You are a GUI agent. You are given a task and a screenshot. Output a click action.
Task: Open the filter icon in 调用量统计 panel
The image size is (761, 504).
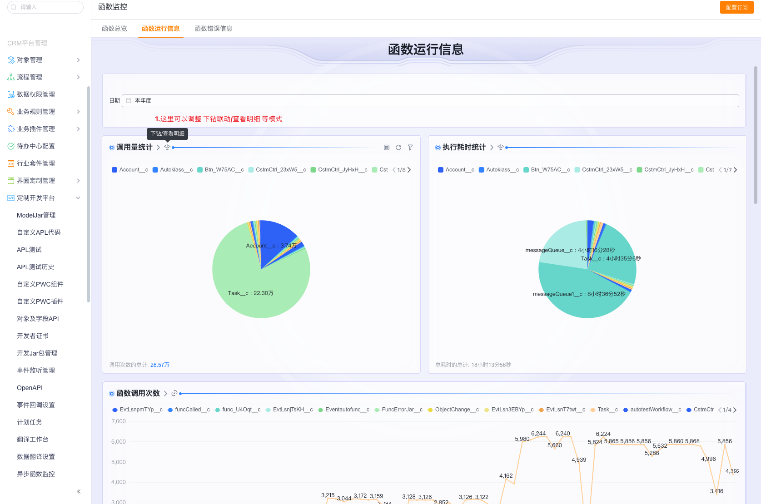tap(410, 148)
